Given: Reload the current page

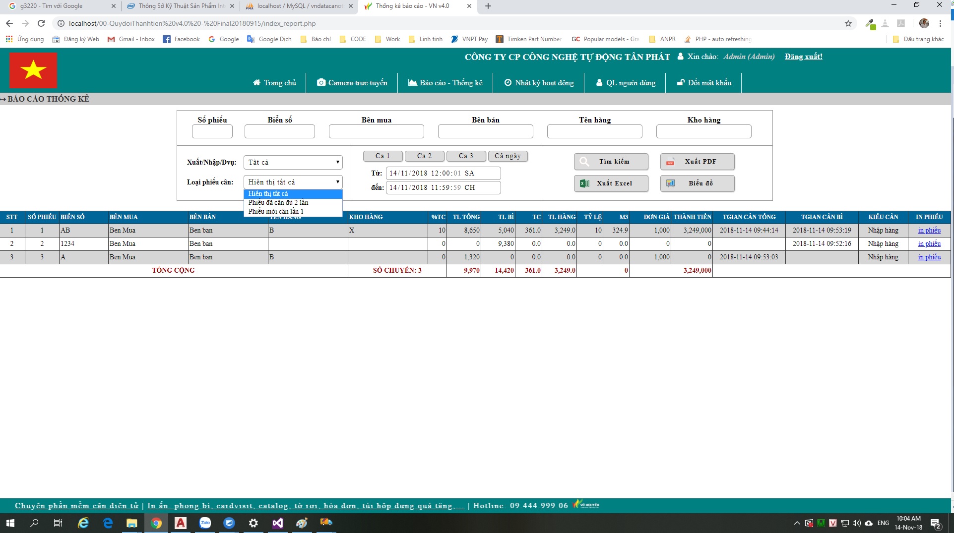Looking at the screenshot, I should click(41, 23).
